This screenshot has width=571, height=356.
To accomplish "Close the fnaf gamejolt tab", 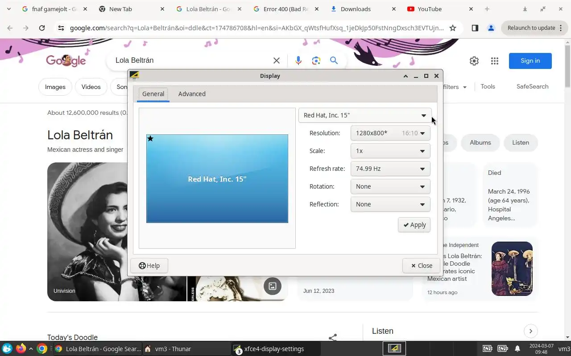I will [85, 9].
